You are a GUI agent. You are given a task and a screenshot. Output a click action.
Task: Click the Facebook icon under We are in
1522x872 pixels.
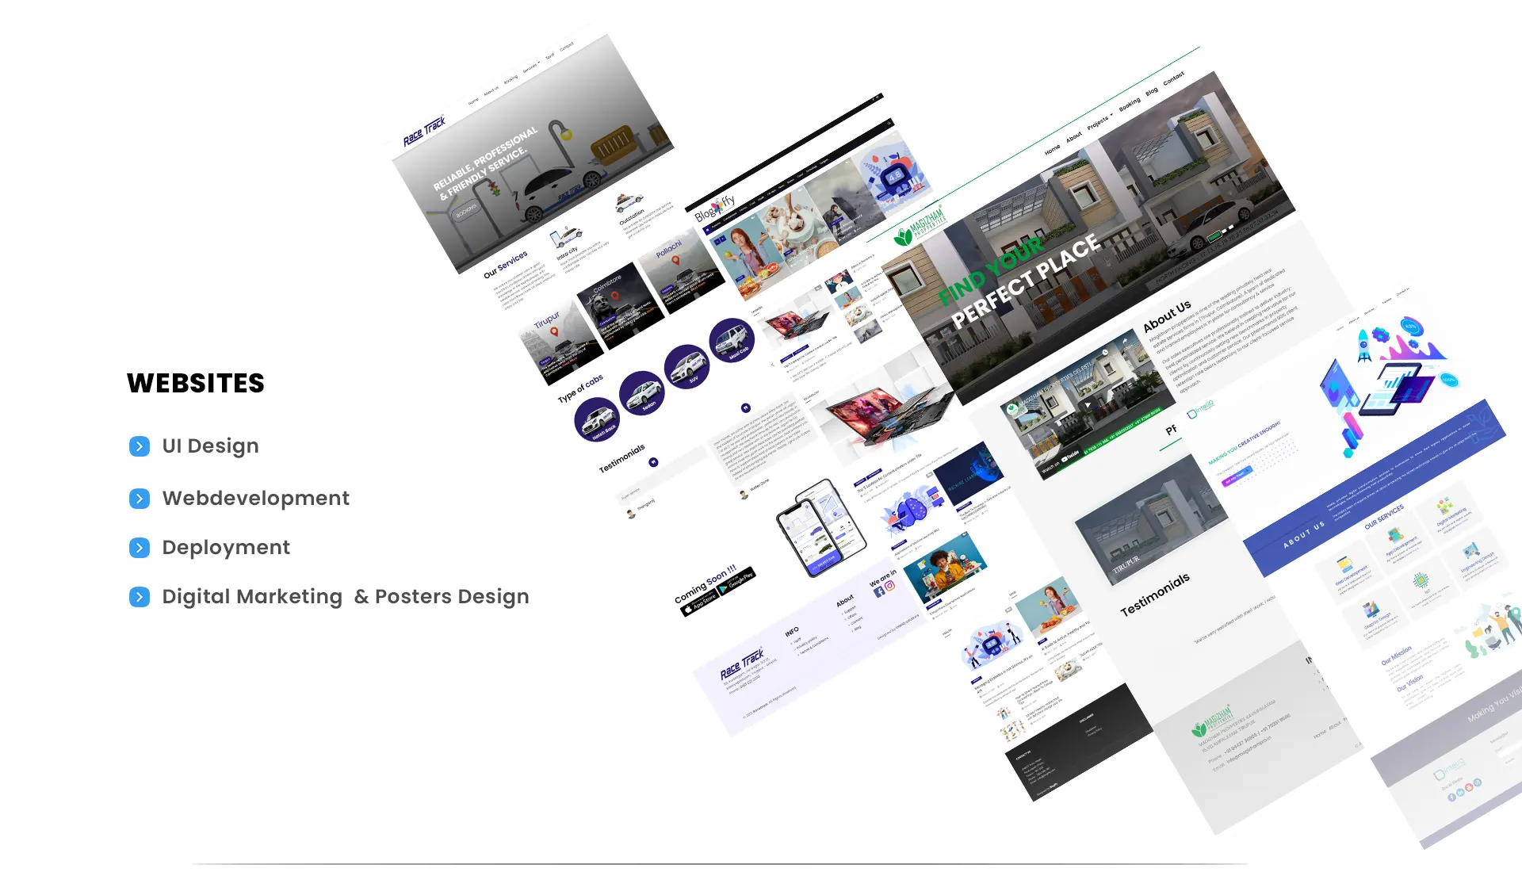point(878,591)
